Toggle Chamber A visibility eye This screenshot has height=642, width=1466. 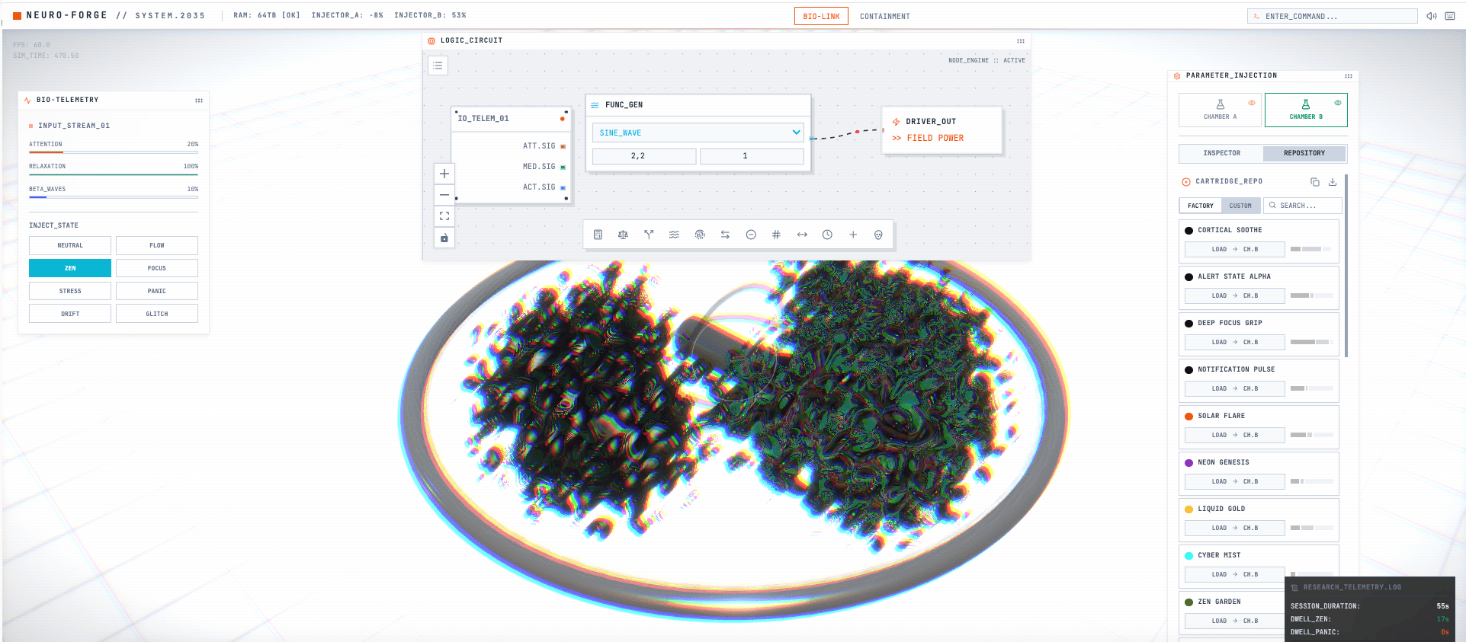1252,103
